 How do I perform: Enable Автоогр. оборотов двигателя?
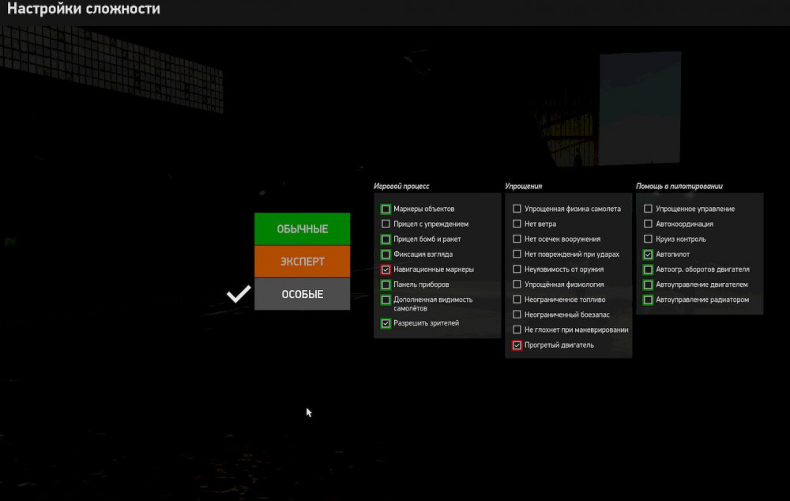tap(648, 269)
